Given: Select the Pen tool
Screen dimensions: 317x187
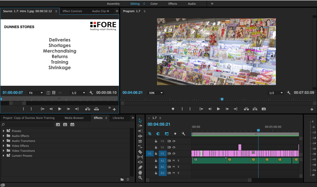Looking at the screenshot, I should tap(140, 167).
